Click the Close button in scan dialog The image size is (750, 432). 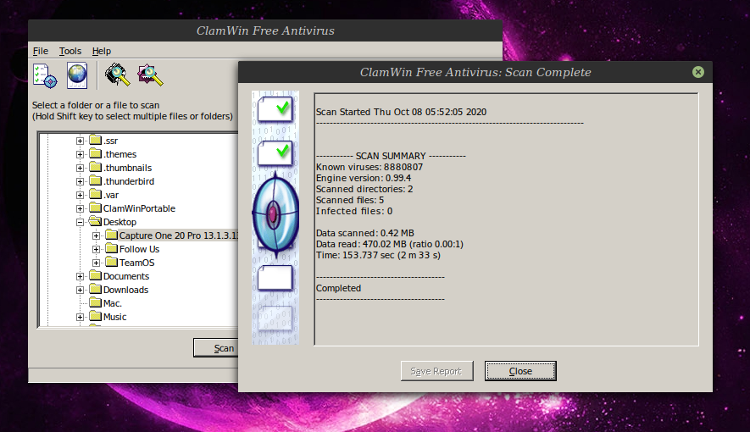pyautogui.click(x=520, y=371)
